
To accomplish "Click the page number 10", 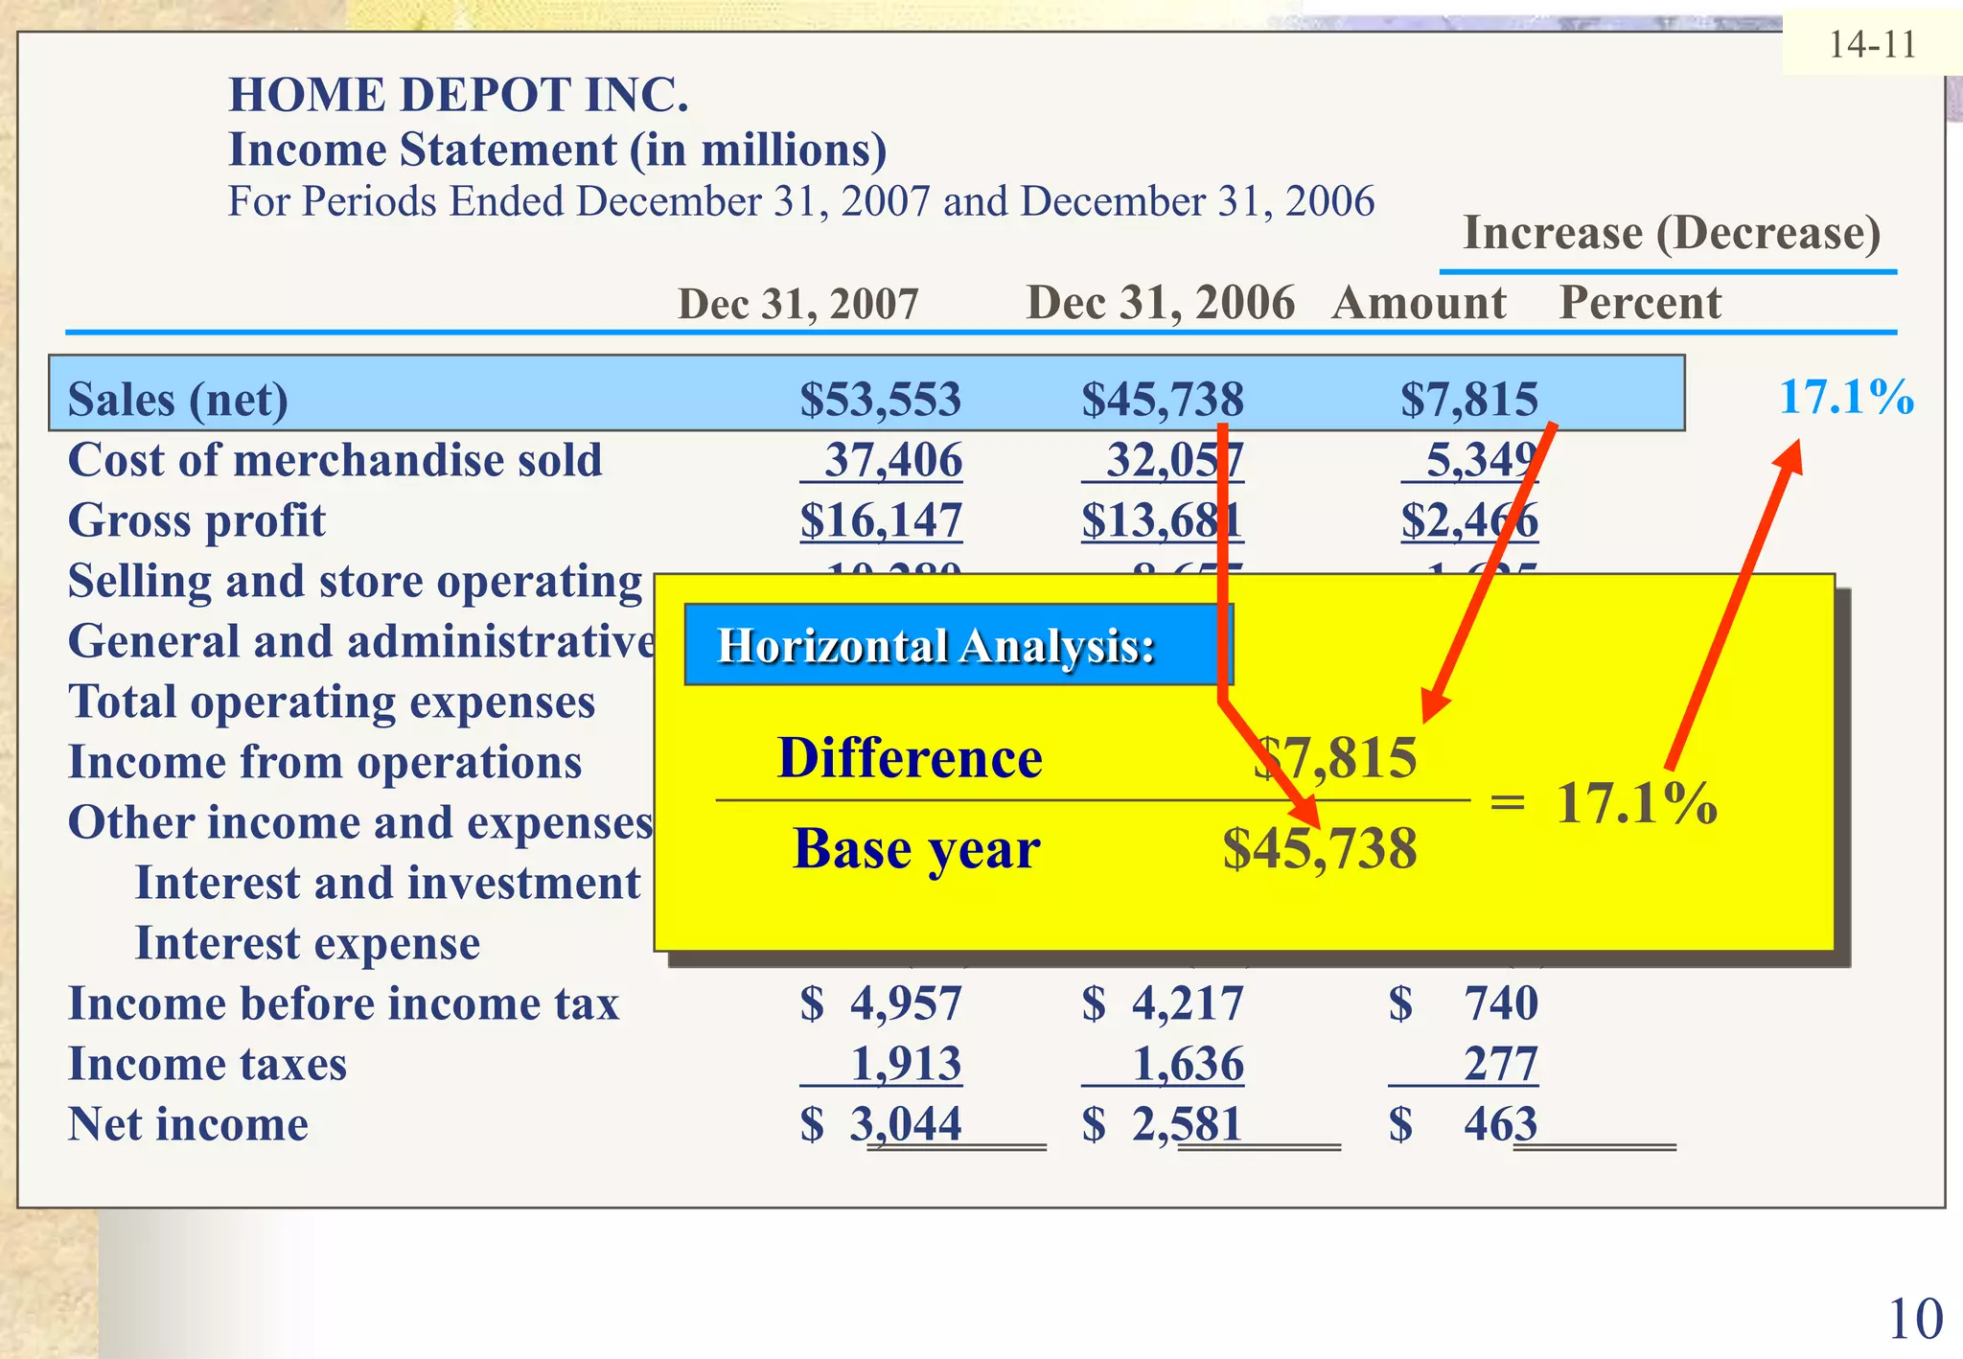I will tap(1915, 1319).
